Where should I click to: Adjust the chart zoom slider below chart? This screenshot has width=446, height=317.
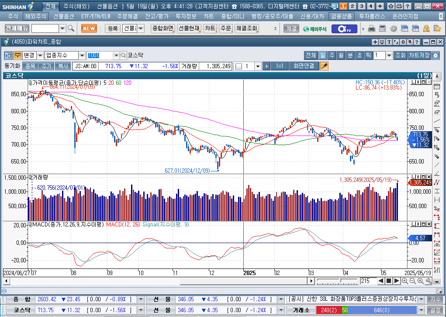[337, 281]
